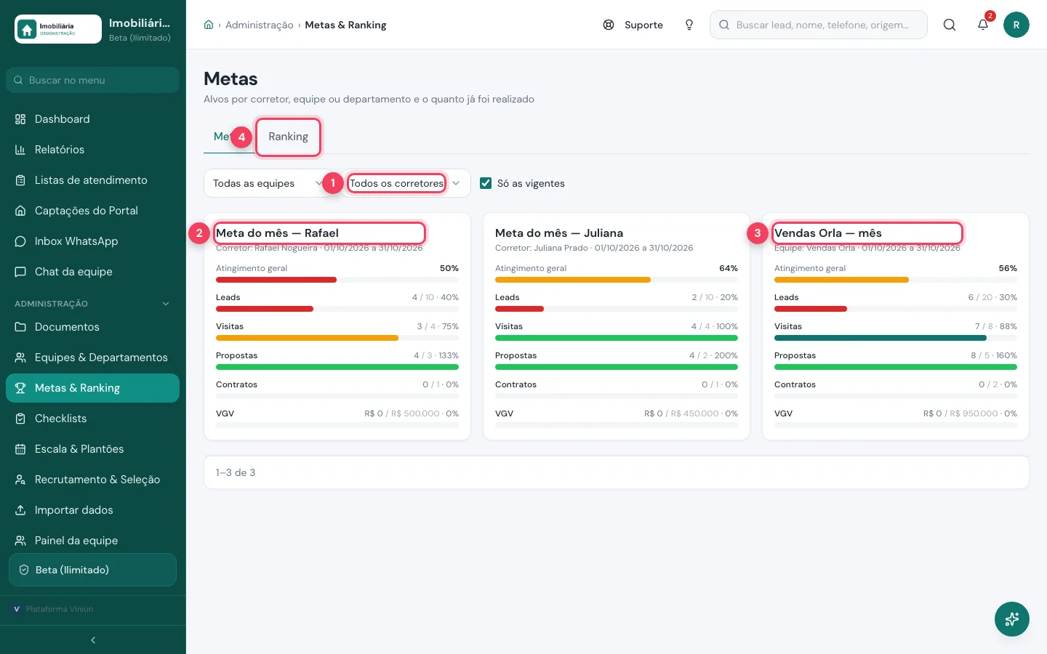The width and height of the screenshot is (1047, 654).
Task: Open the user avatar R menu
Action: [1016, 25]
